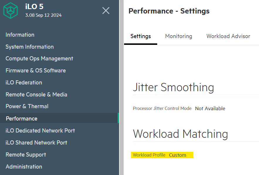Select Firmware & OS Software in sidebar
The width and height of the screenshot is (259, 175).
(35, 70)
